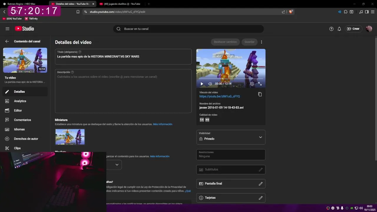Open Más información link under Miniatura
This screenshot has height=212, width=377.
point(163,124)
